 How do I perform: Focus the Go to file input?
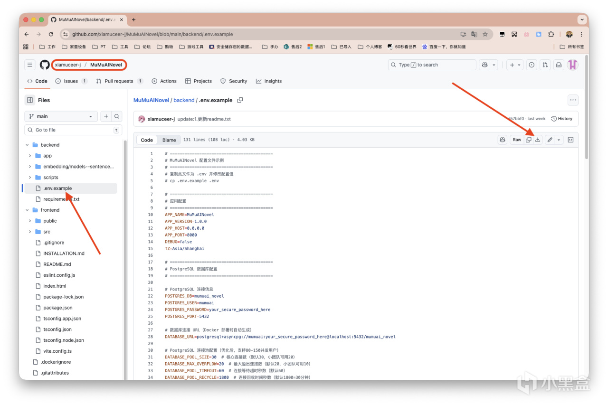[73, 130]
